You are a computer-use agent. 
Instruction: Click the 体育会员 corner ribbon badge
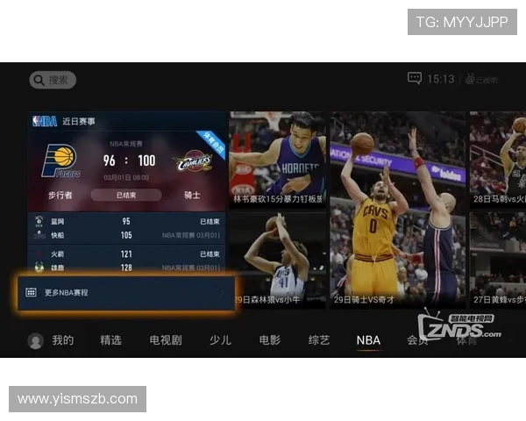pyautogui.click(x=211, y=143)
